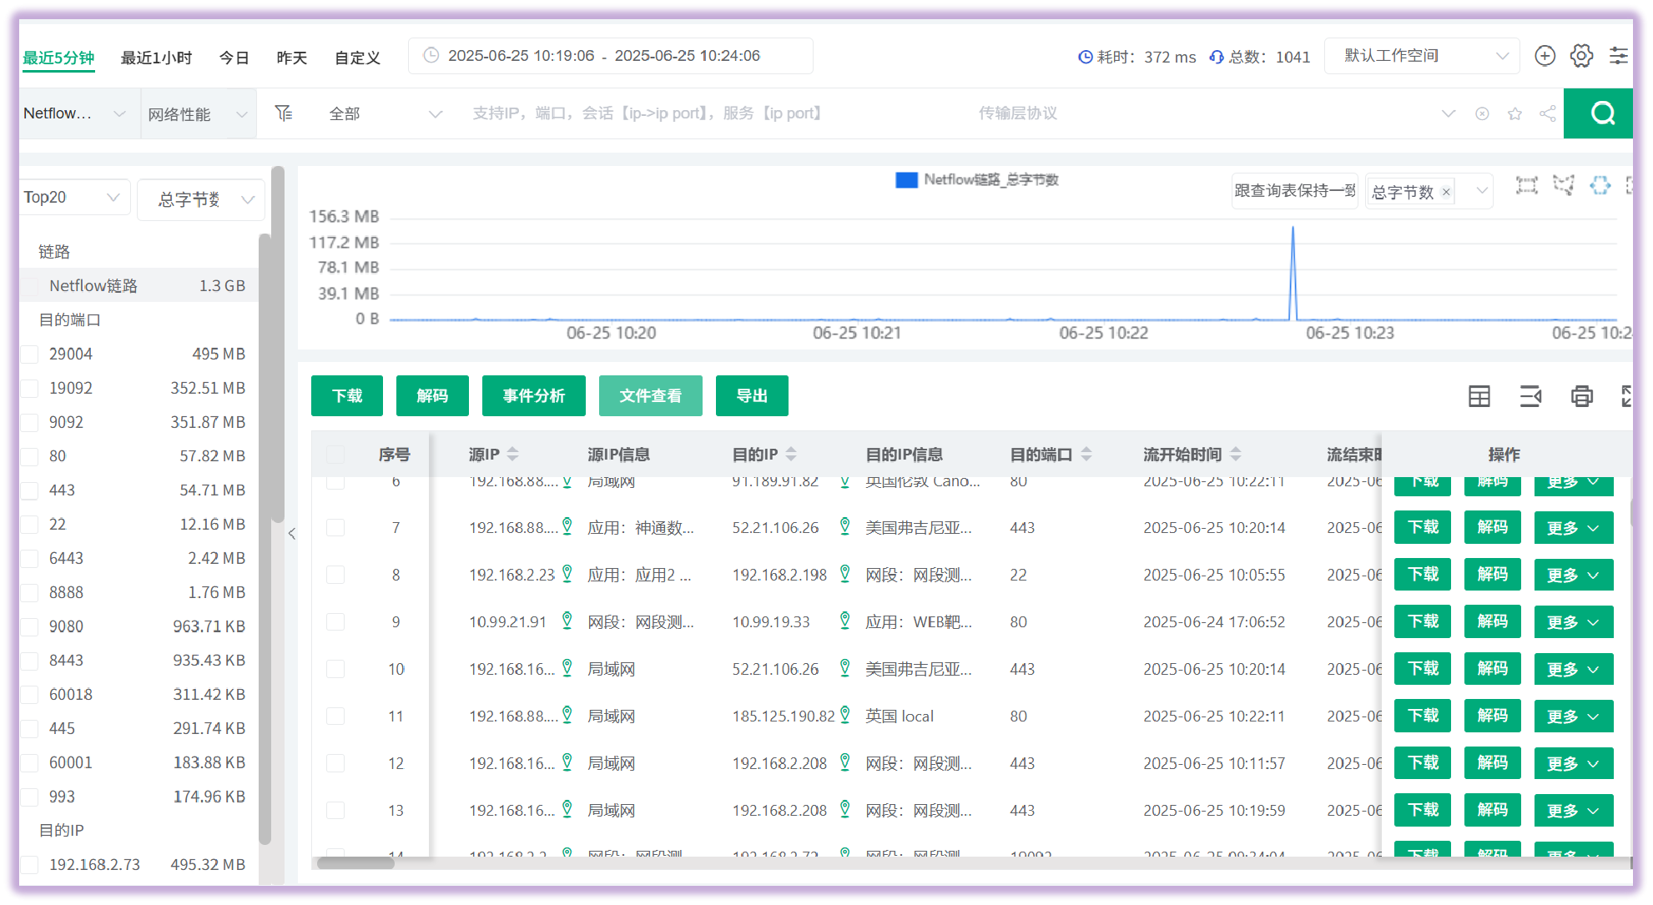Image resolution: width=1653 pixels, height=905 pixels.
Task: Remove the 总字节数 tag with x
Action: tap(1446, 192)
